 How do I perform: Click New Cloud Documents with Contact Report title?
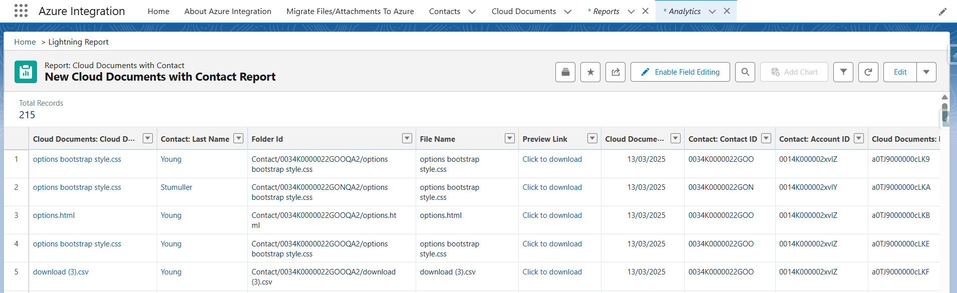160,77
